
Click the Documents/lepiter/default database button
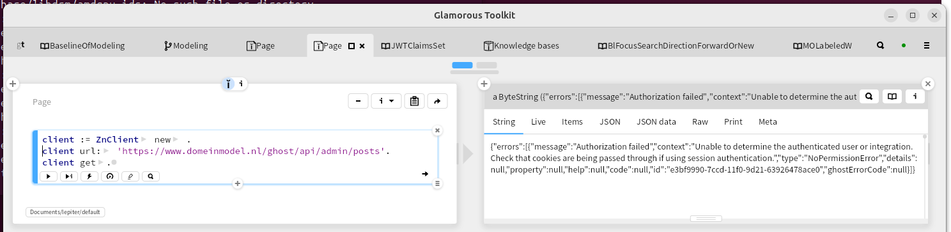[65, 212]
